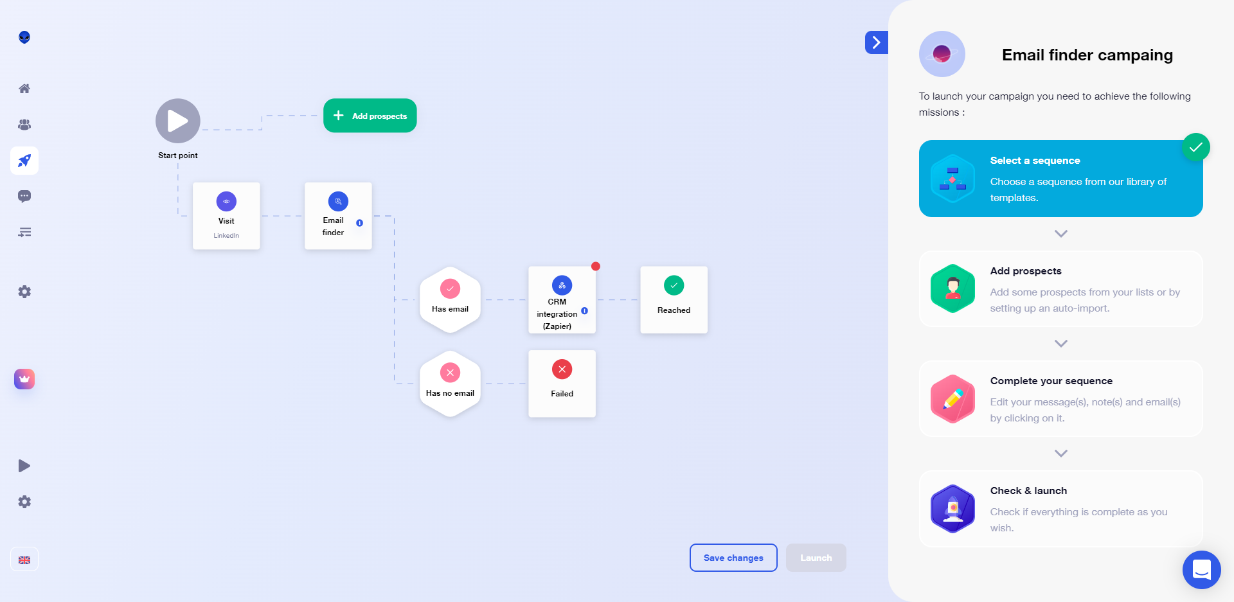
Task: Click the alien logo in sidebar
Action: (24, 37)
